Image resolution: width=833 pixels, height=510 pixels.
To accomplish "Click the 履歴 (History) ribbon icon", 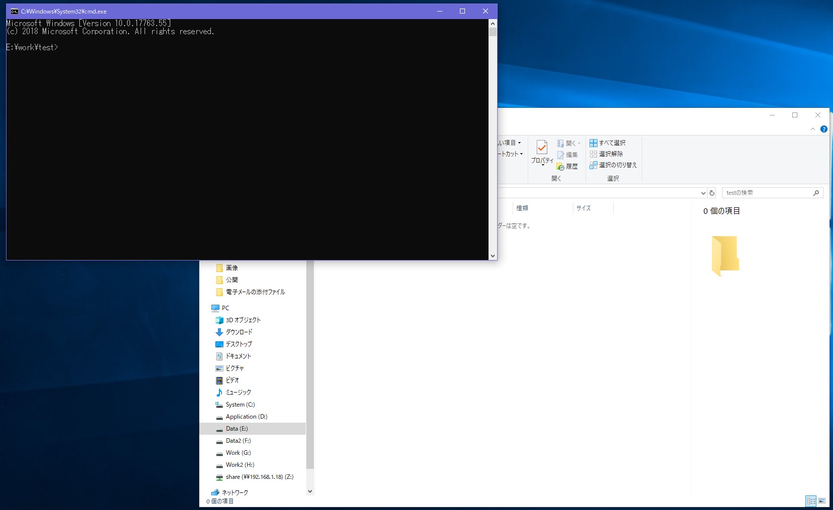I will 560,166.
